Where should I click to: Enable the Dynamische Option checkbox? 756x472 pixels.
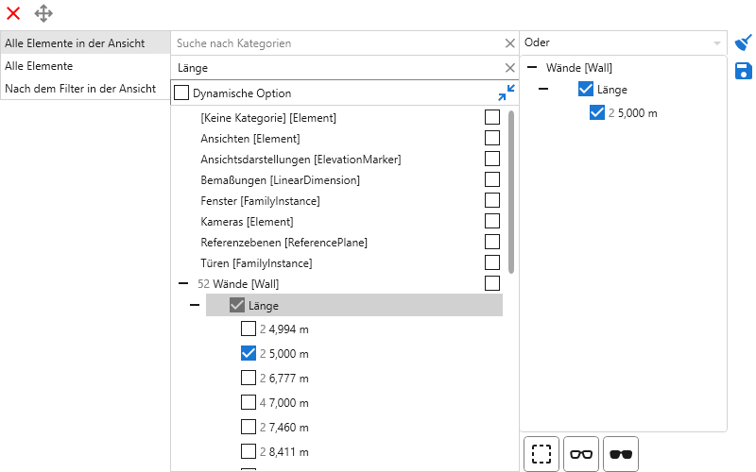pyautogui.click(x=181, y=93)
